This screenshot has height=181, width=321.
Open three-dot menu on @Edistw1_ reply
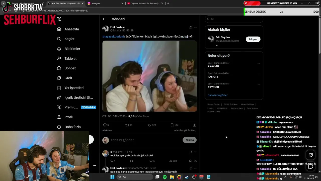[x=195, y=152]
